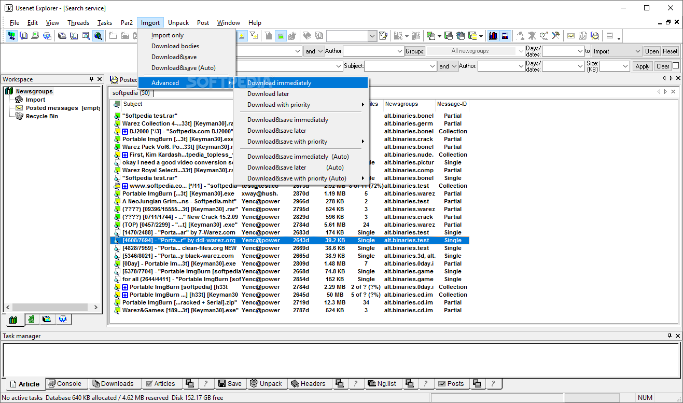
Task: Click the notepad icon beside toolbar combo box
Action: [383, 36]
